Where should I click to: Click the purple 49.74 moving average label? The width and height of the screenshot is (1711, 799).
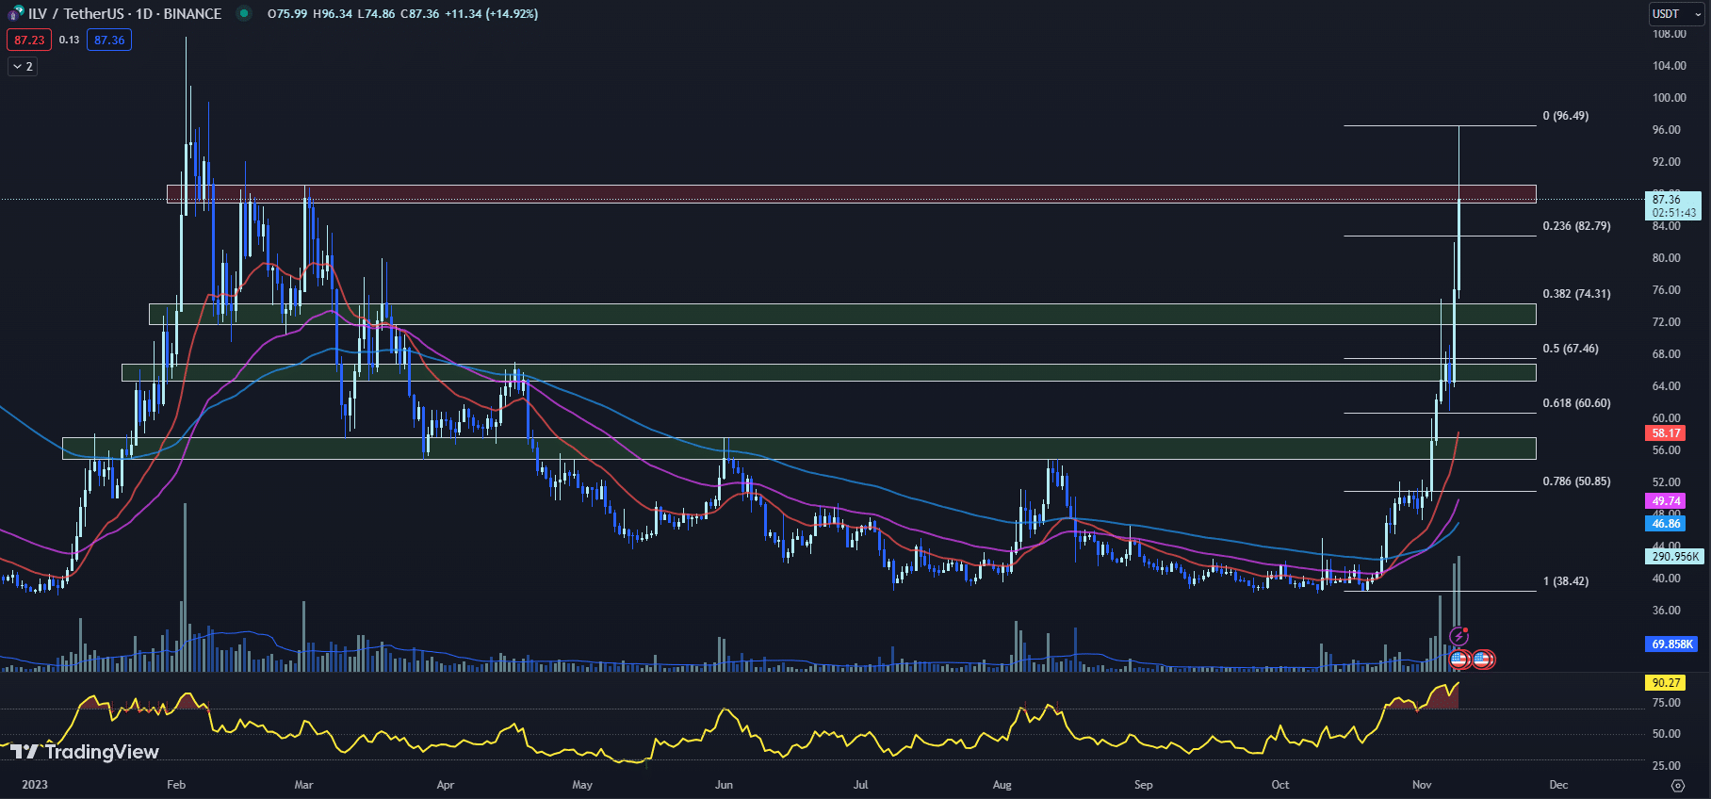pos(1666,501)
